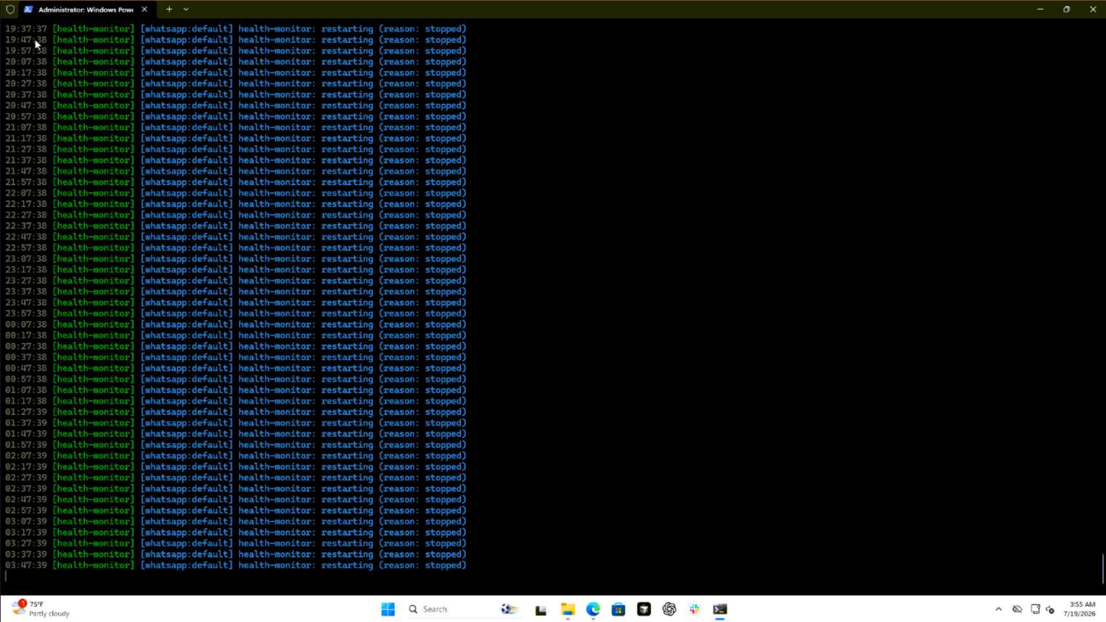1106x622 pixels.
Task: Click the word restarting on the 03:07:39 line
Action: click(348, 522)
